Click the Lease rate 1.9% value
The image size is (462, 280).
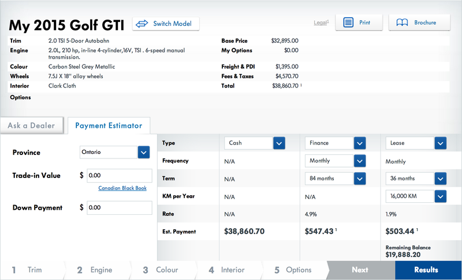(x=391, y=214)
